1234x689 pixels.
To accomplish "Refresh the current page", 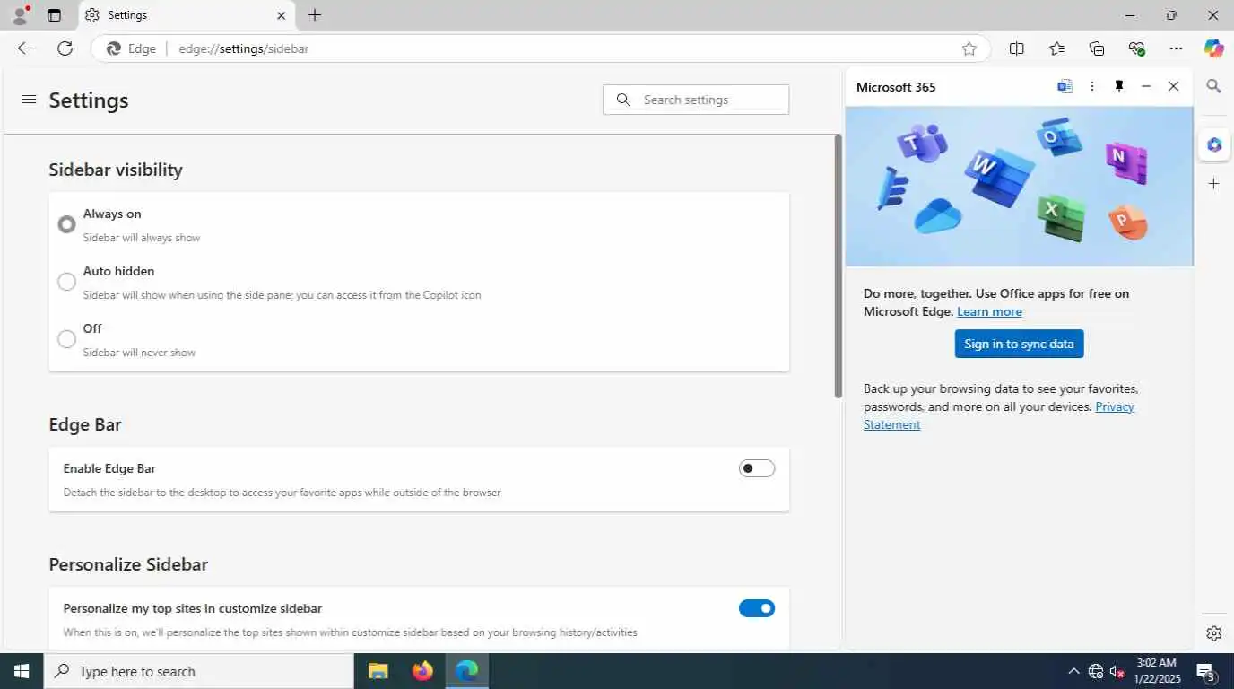I will coord(65,48).
